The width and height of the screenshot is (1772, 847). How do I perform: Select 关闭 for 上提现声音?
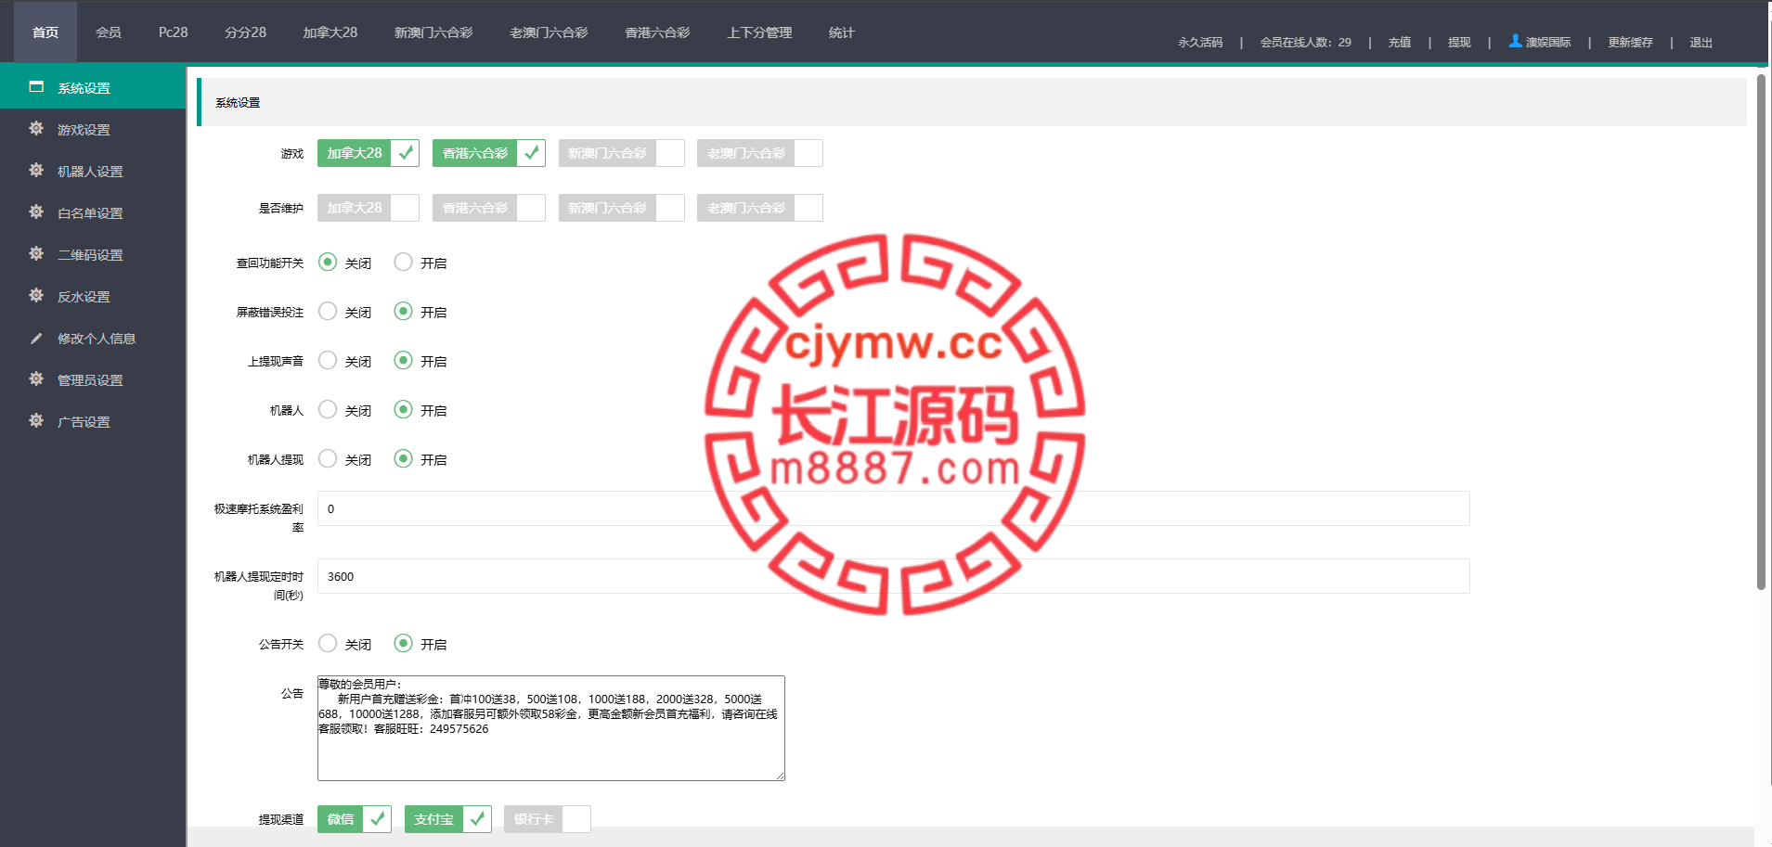328,361
